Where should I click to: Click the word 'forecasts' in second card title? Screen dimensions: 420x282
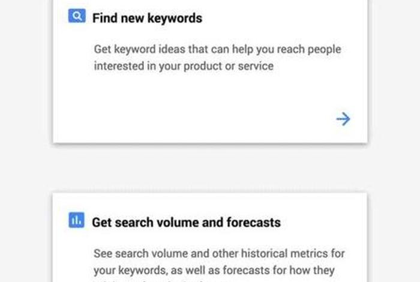point(254,223)
